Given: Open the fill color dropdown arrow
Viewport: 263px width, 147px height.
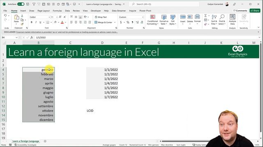Looking at the screenshot, I should [x=58, y=22].
